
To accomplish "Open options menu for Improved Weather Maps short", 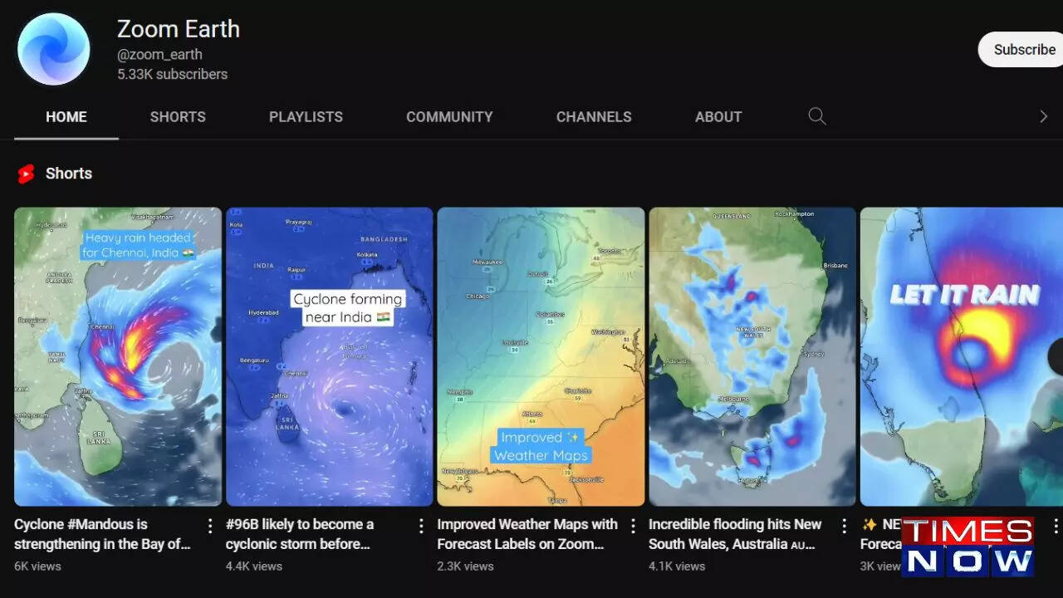I will (x=633, y=526).
